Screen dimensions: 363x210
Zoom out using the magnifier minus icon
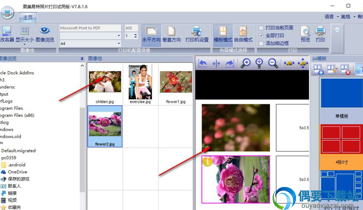point(273,63)
